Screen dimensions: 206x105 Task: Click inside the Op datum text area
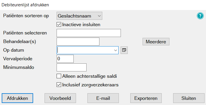point(85,50)
